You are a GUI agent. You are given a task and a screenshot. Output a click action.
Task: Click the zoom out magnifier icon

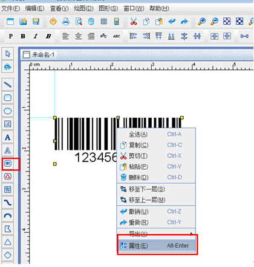[214, 21]
